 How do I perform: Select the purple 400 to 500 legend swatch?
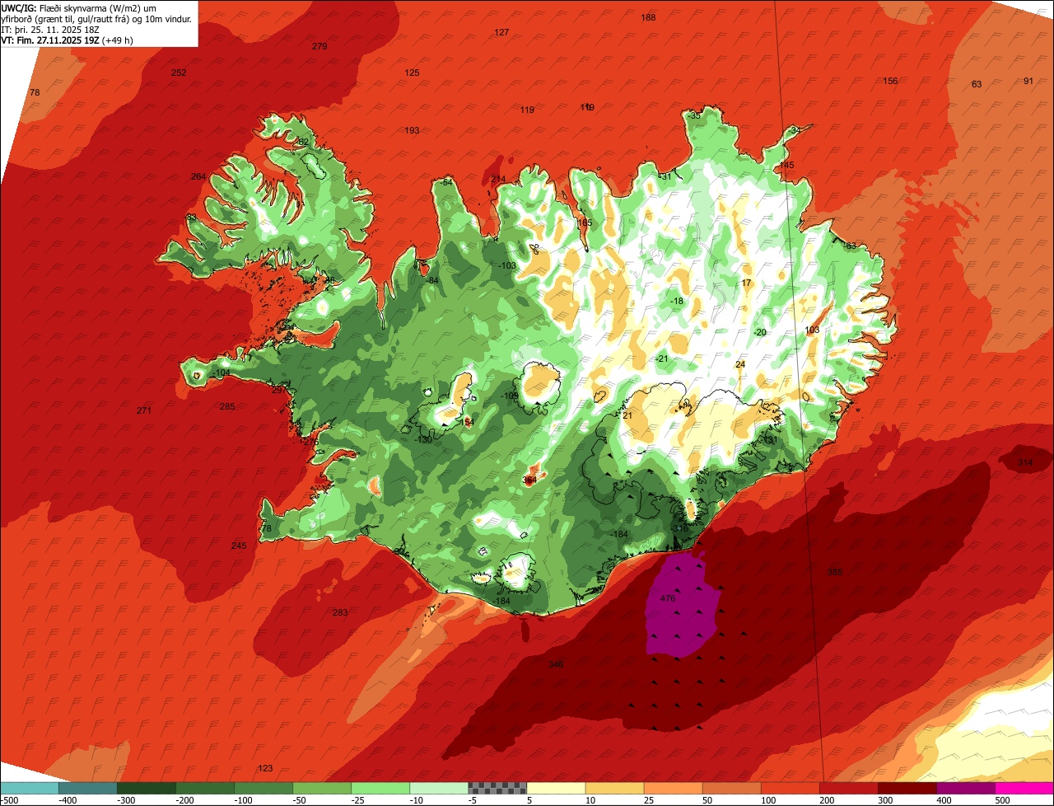[x=965, y=787]
